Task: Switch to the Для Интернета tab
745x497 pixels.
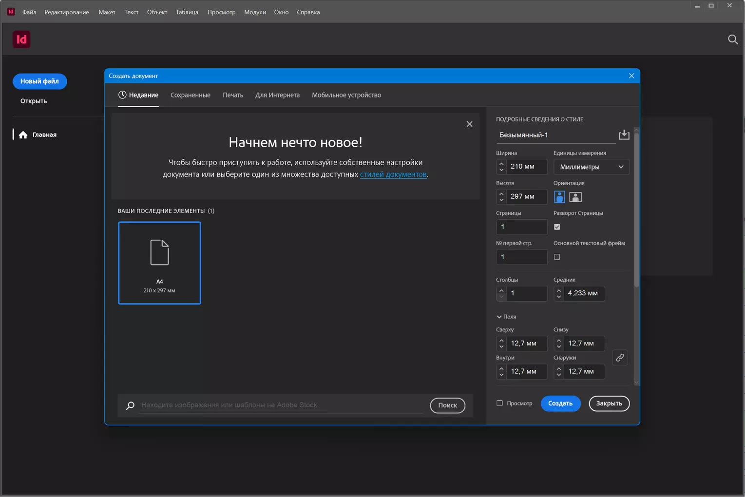Action: coord(277,95)
